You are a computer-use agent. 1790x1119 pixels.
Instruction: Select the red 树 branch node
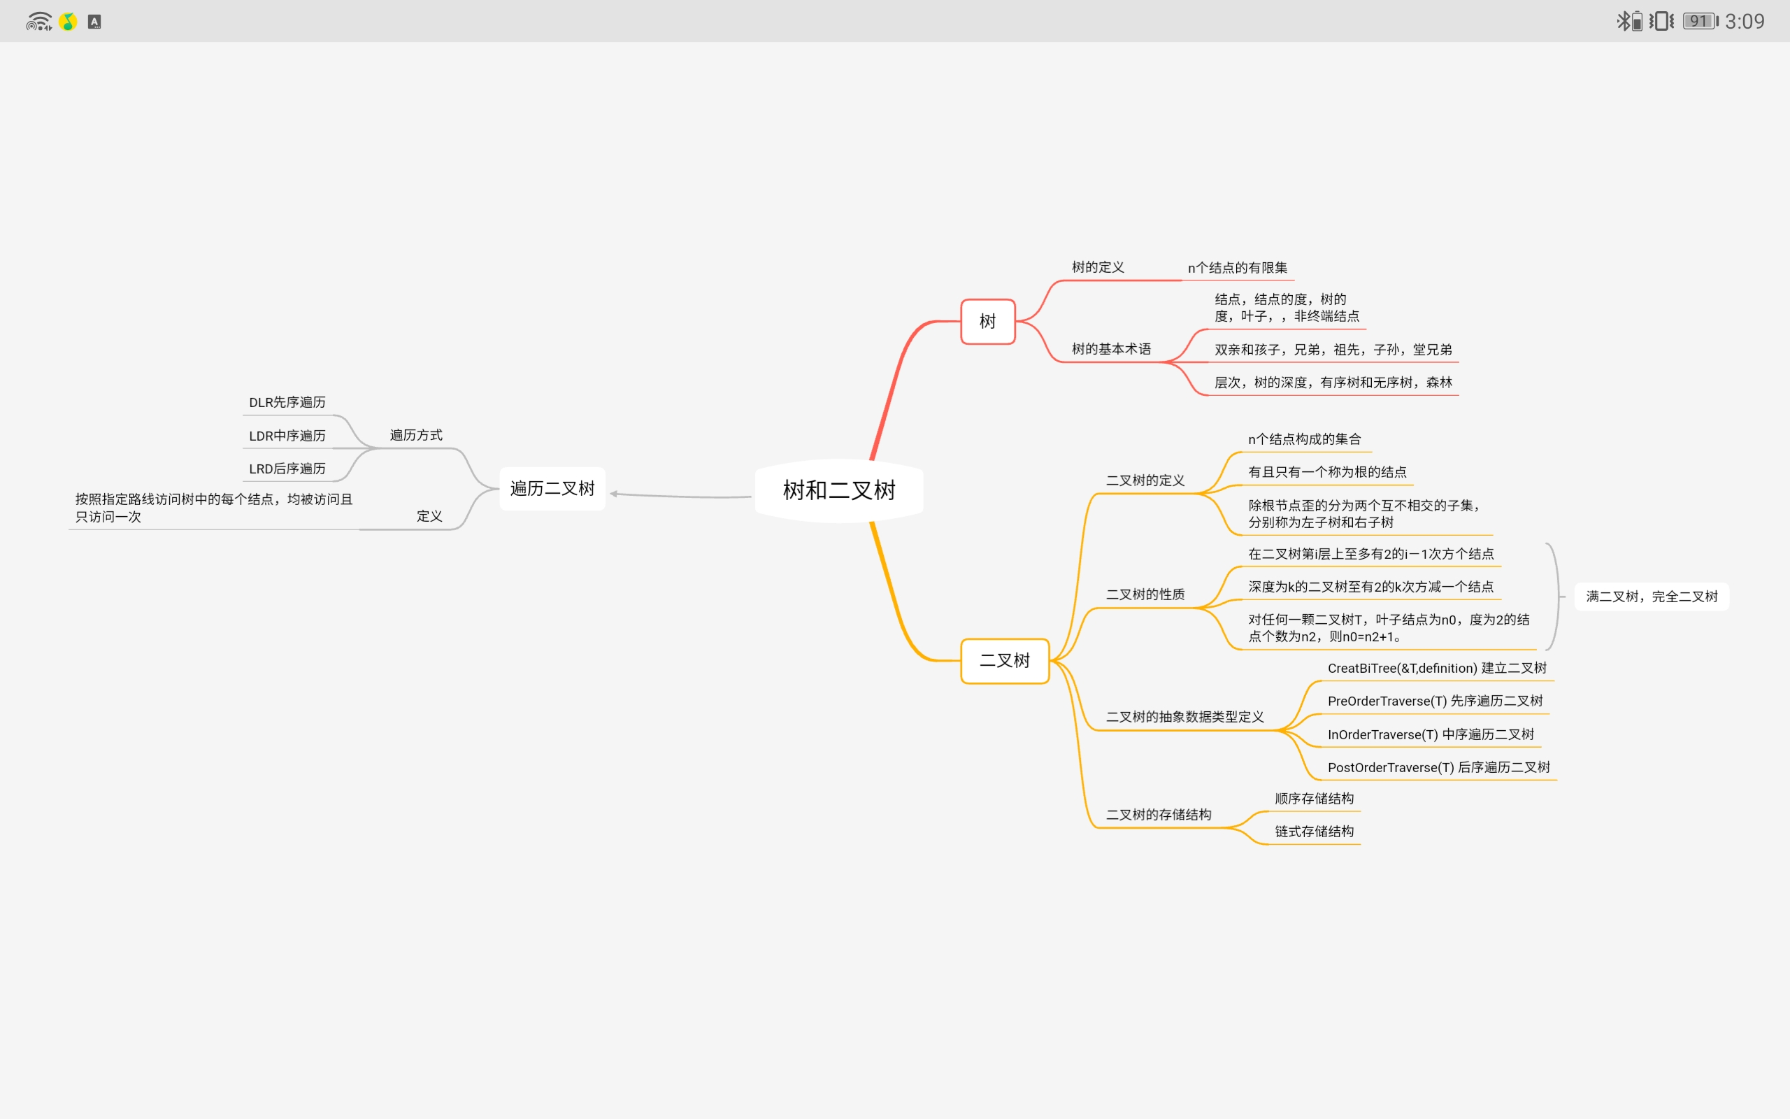point(987,321)
